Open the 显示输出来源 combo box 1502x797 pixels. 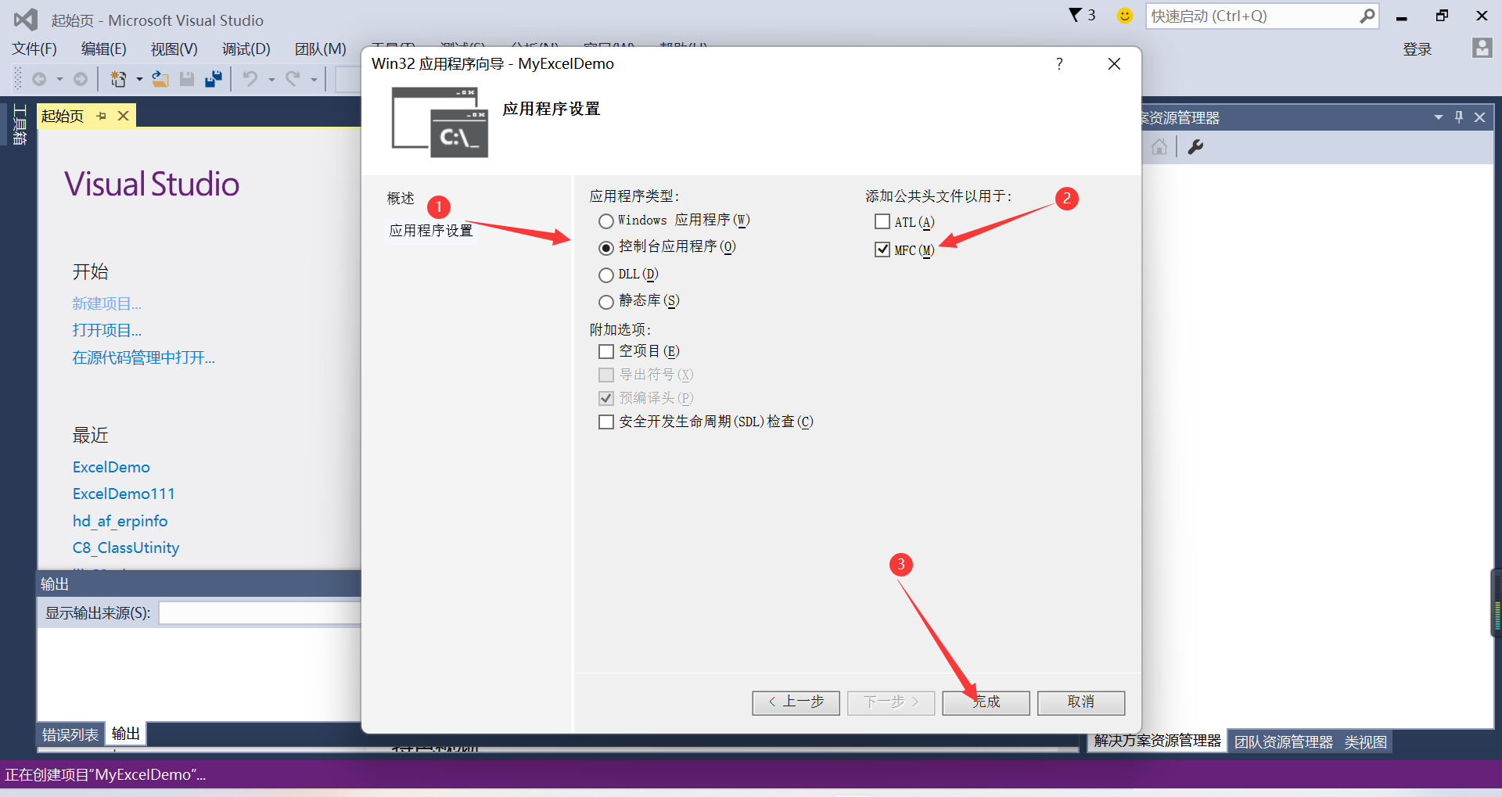260,613
